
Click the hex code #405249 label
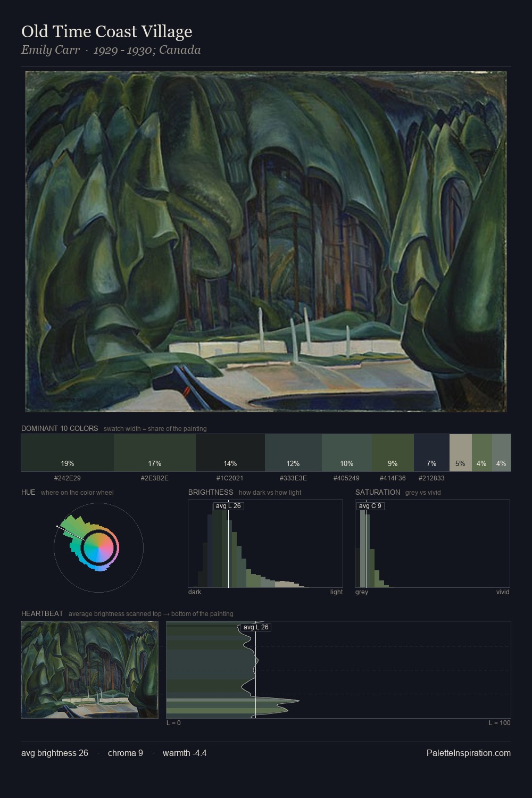347,478
